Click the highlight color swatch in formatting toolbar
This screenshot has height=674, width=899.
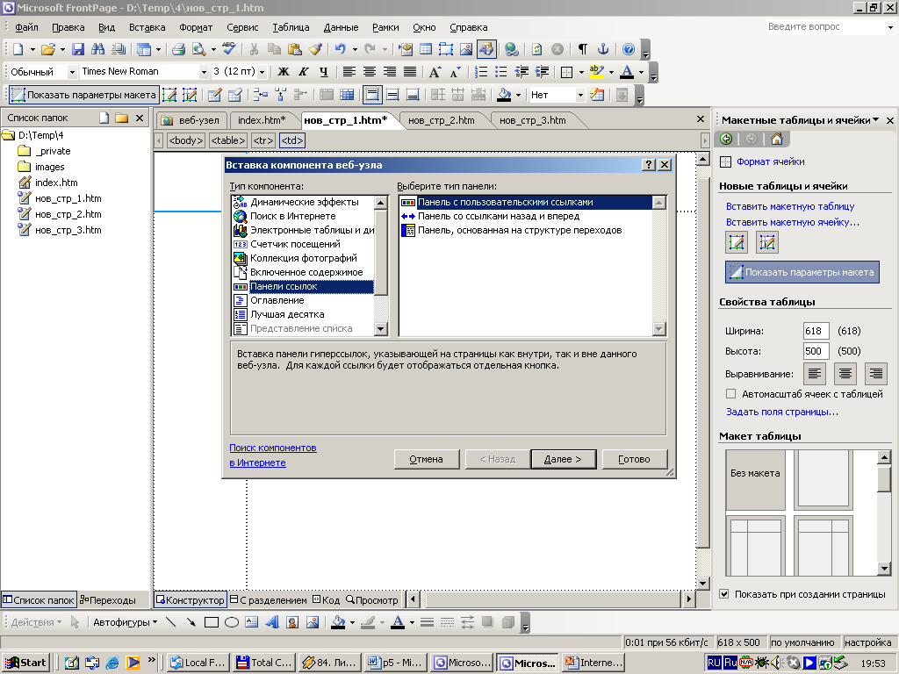(x=596, y=72)
